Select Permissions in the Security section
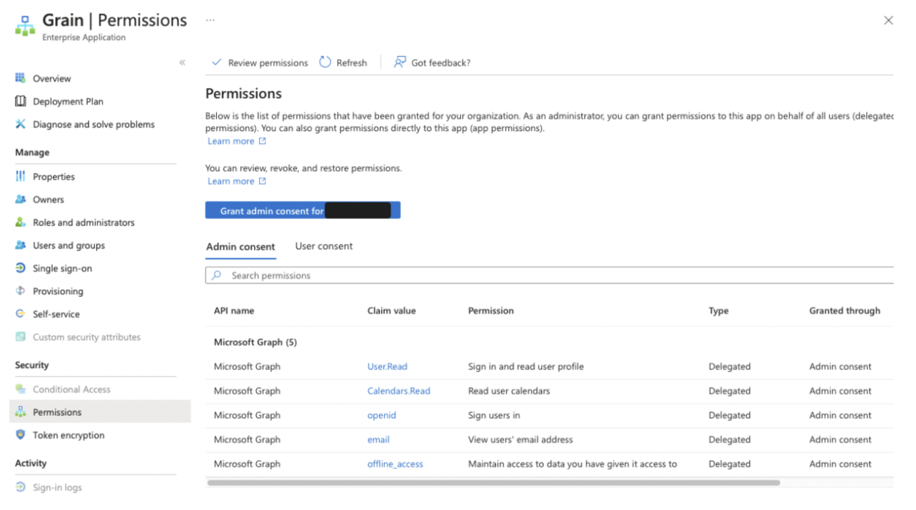Image resolution: width=916 pixels, height=510 pixels. (x=57, y=412)
